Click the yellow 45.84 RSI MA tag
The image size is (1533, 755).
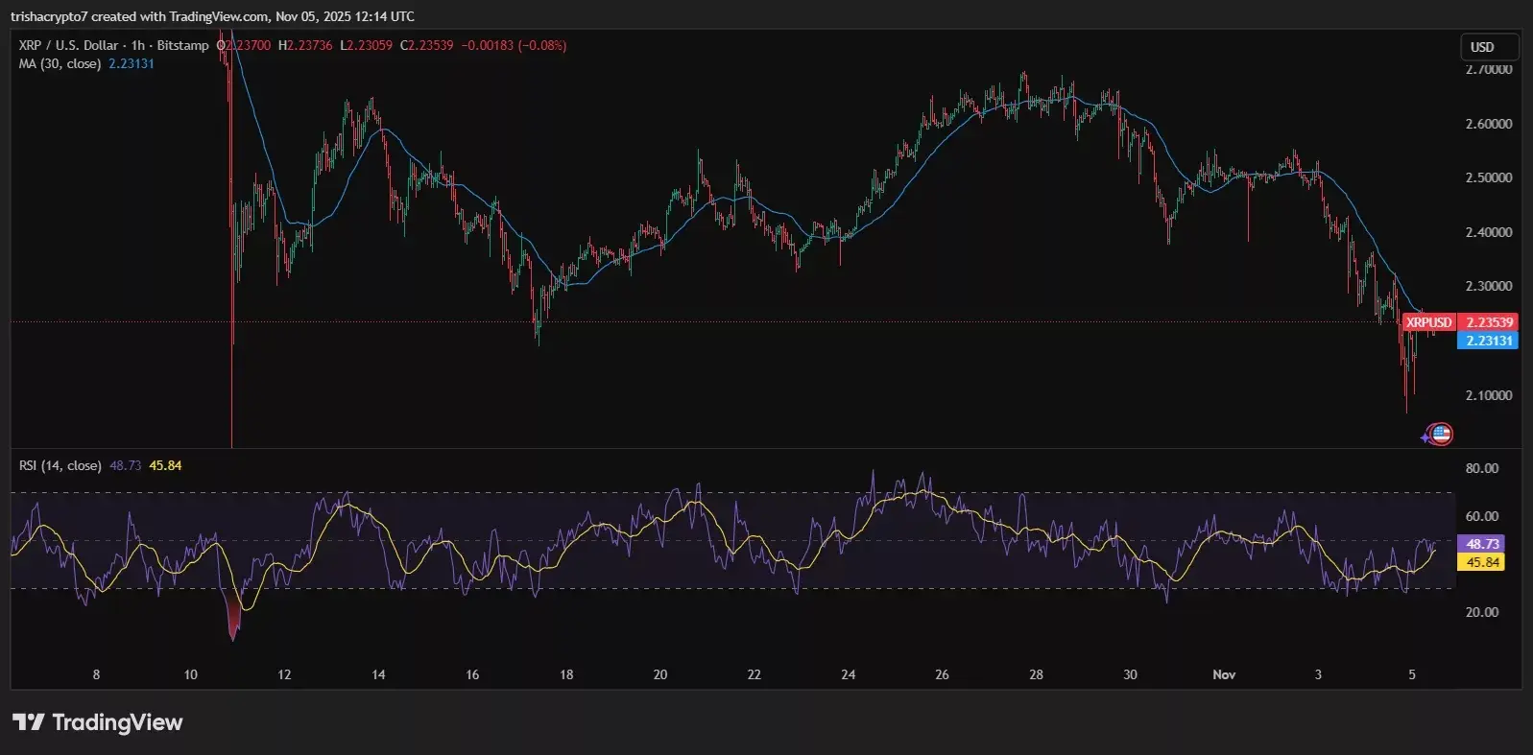tap(1482, 562)
